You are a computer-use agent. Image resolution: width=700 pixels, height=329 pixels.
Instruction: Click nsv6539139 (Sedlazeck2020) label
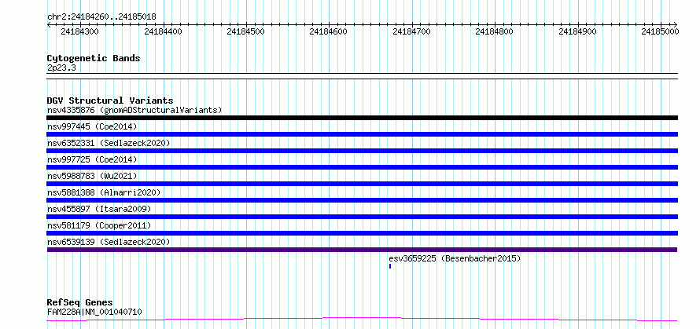pos(109,242)
